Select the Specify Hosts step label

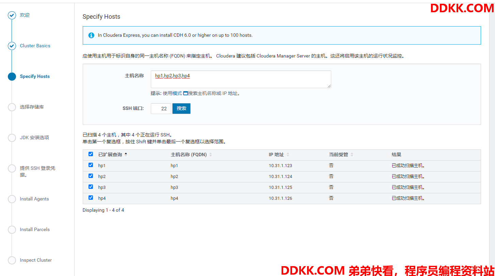pos(35,77)
